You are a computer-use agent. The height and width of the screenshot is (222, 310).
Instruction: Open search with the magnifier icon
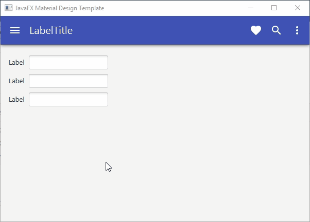[x=277, y=30]
